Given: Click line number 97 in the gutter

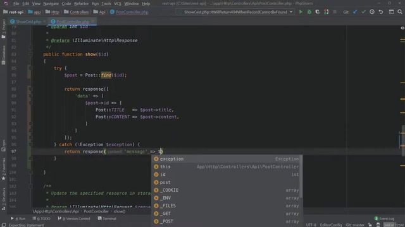Looking at the screenshot, I should tap(14, 151).
